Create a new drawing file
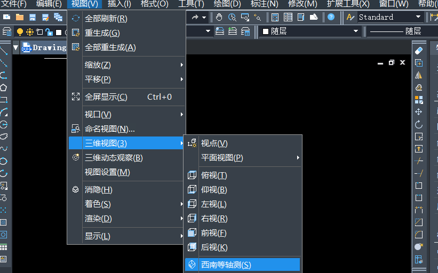Screen dimensions: 438x273 tap(6, 17)
